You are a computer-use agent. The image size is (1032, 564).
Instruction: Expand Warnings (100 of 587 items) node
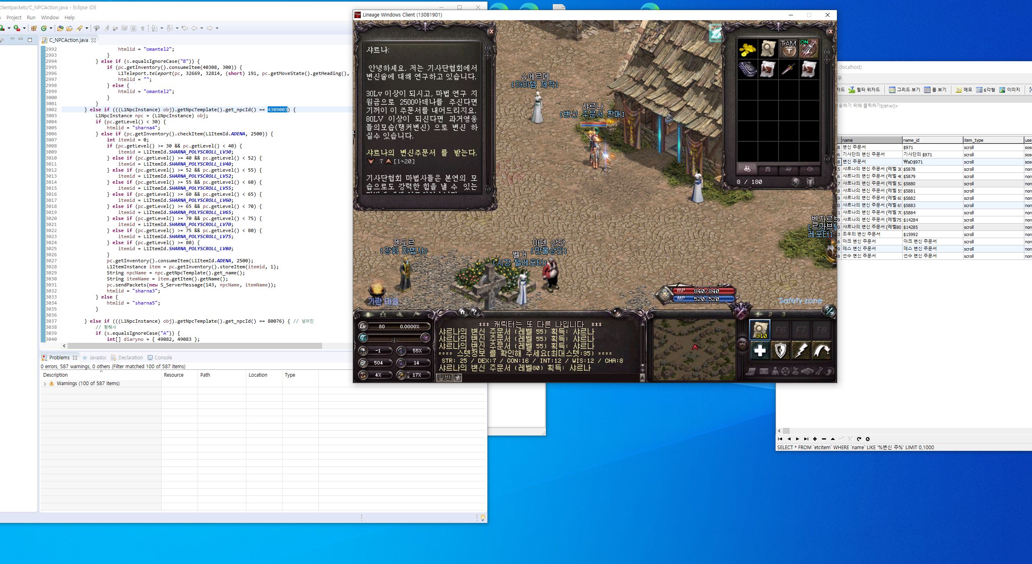45,384
